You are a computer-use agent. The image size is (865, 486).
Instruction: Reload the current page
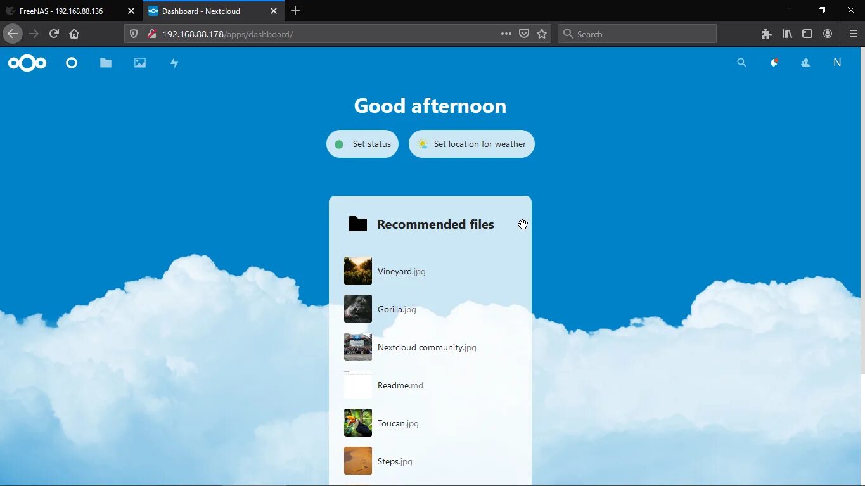click(54, 34)
